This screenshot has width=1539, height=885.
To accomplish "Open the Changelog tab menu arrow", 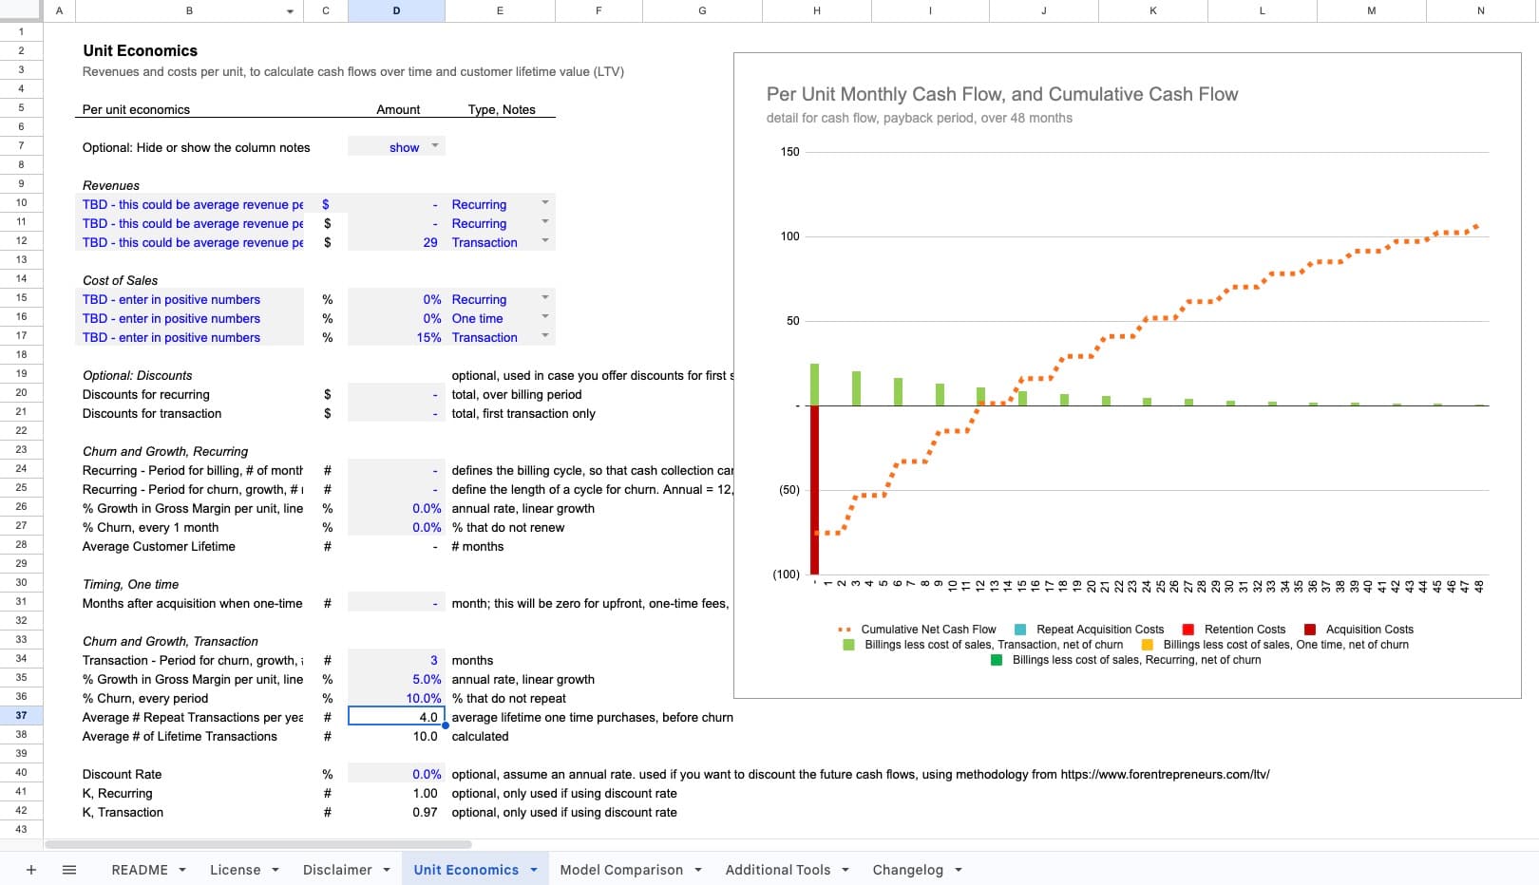I will (959, 870).
